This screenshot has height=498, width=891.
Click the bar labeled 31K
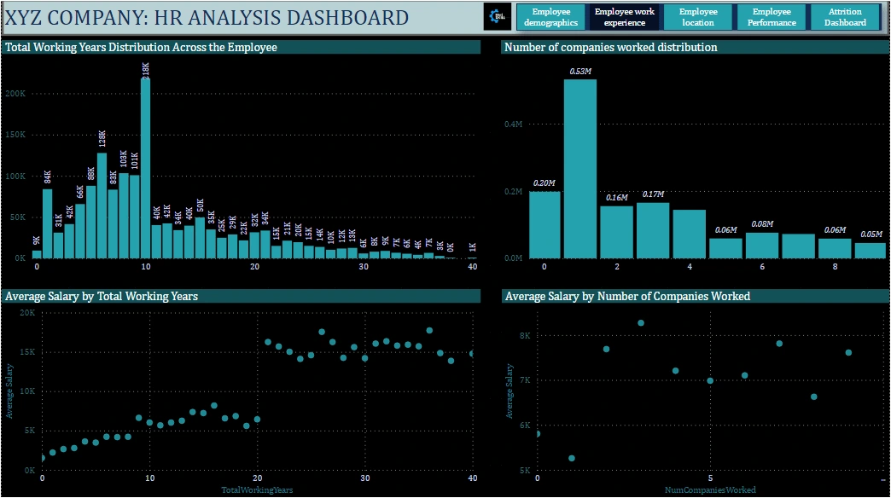coord(59,246)
